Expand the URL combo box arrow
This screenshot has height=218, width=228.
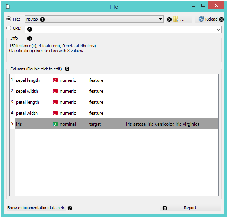218,29
